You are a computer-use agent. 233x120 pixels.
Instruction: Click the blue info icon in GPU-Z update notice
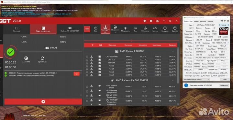point(186,85)
